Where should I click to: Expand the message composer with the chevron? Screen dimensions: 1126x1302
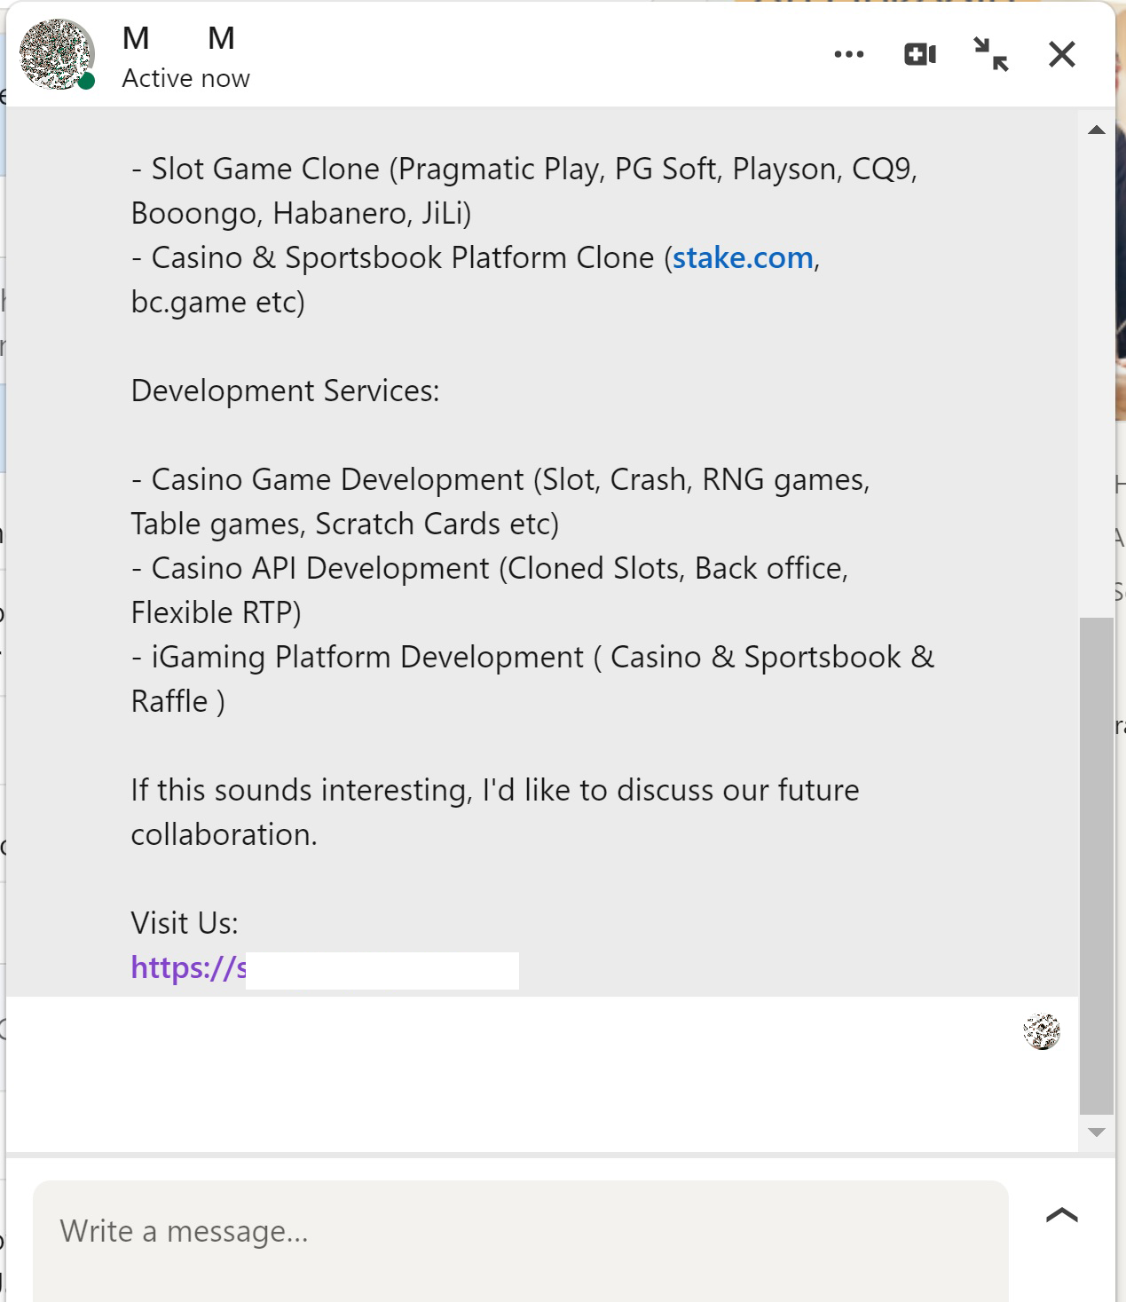[x=1062, y=1215]
